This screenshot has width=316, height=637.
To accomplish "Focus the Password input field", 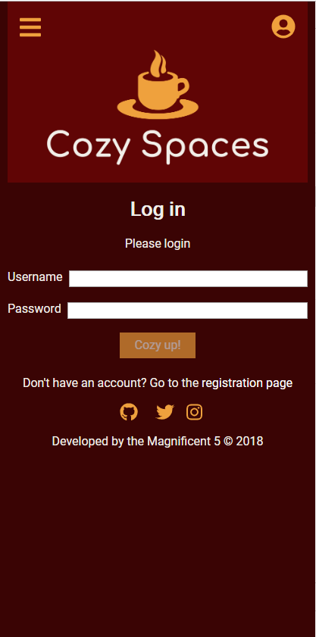I will (x=187, y=311).
